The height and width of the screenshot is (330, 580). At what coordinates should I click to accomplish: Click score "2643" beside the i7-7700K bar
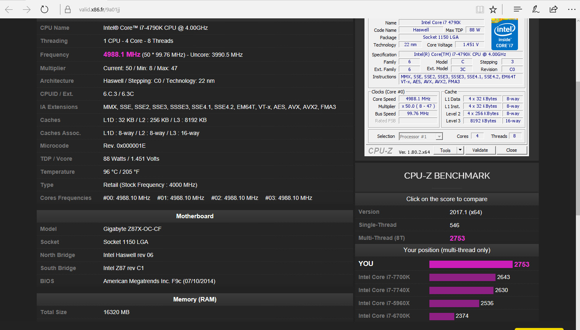(x=504, y=277)
